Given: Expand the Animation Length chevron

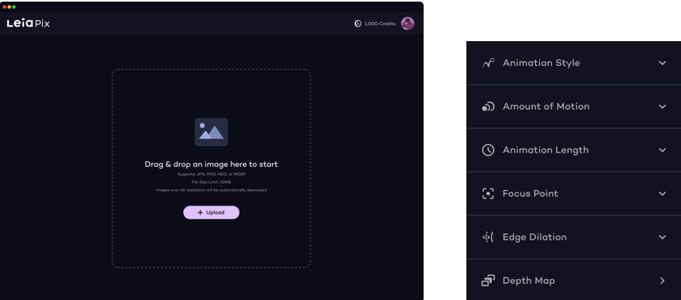Looking at the screenshot, I should coord(662,150).
